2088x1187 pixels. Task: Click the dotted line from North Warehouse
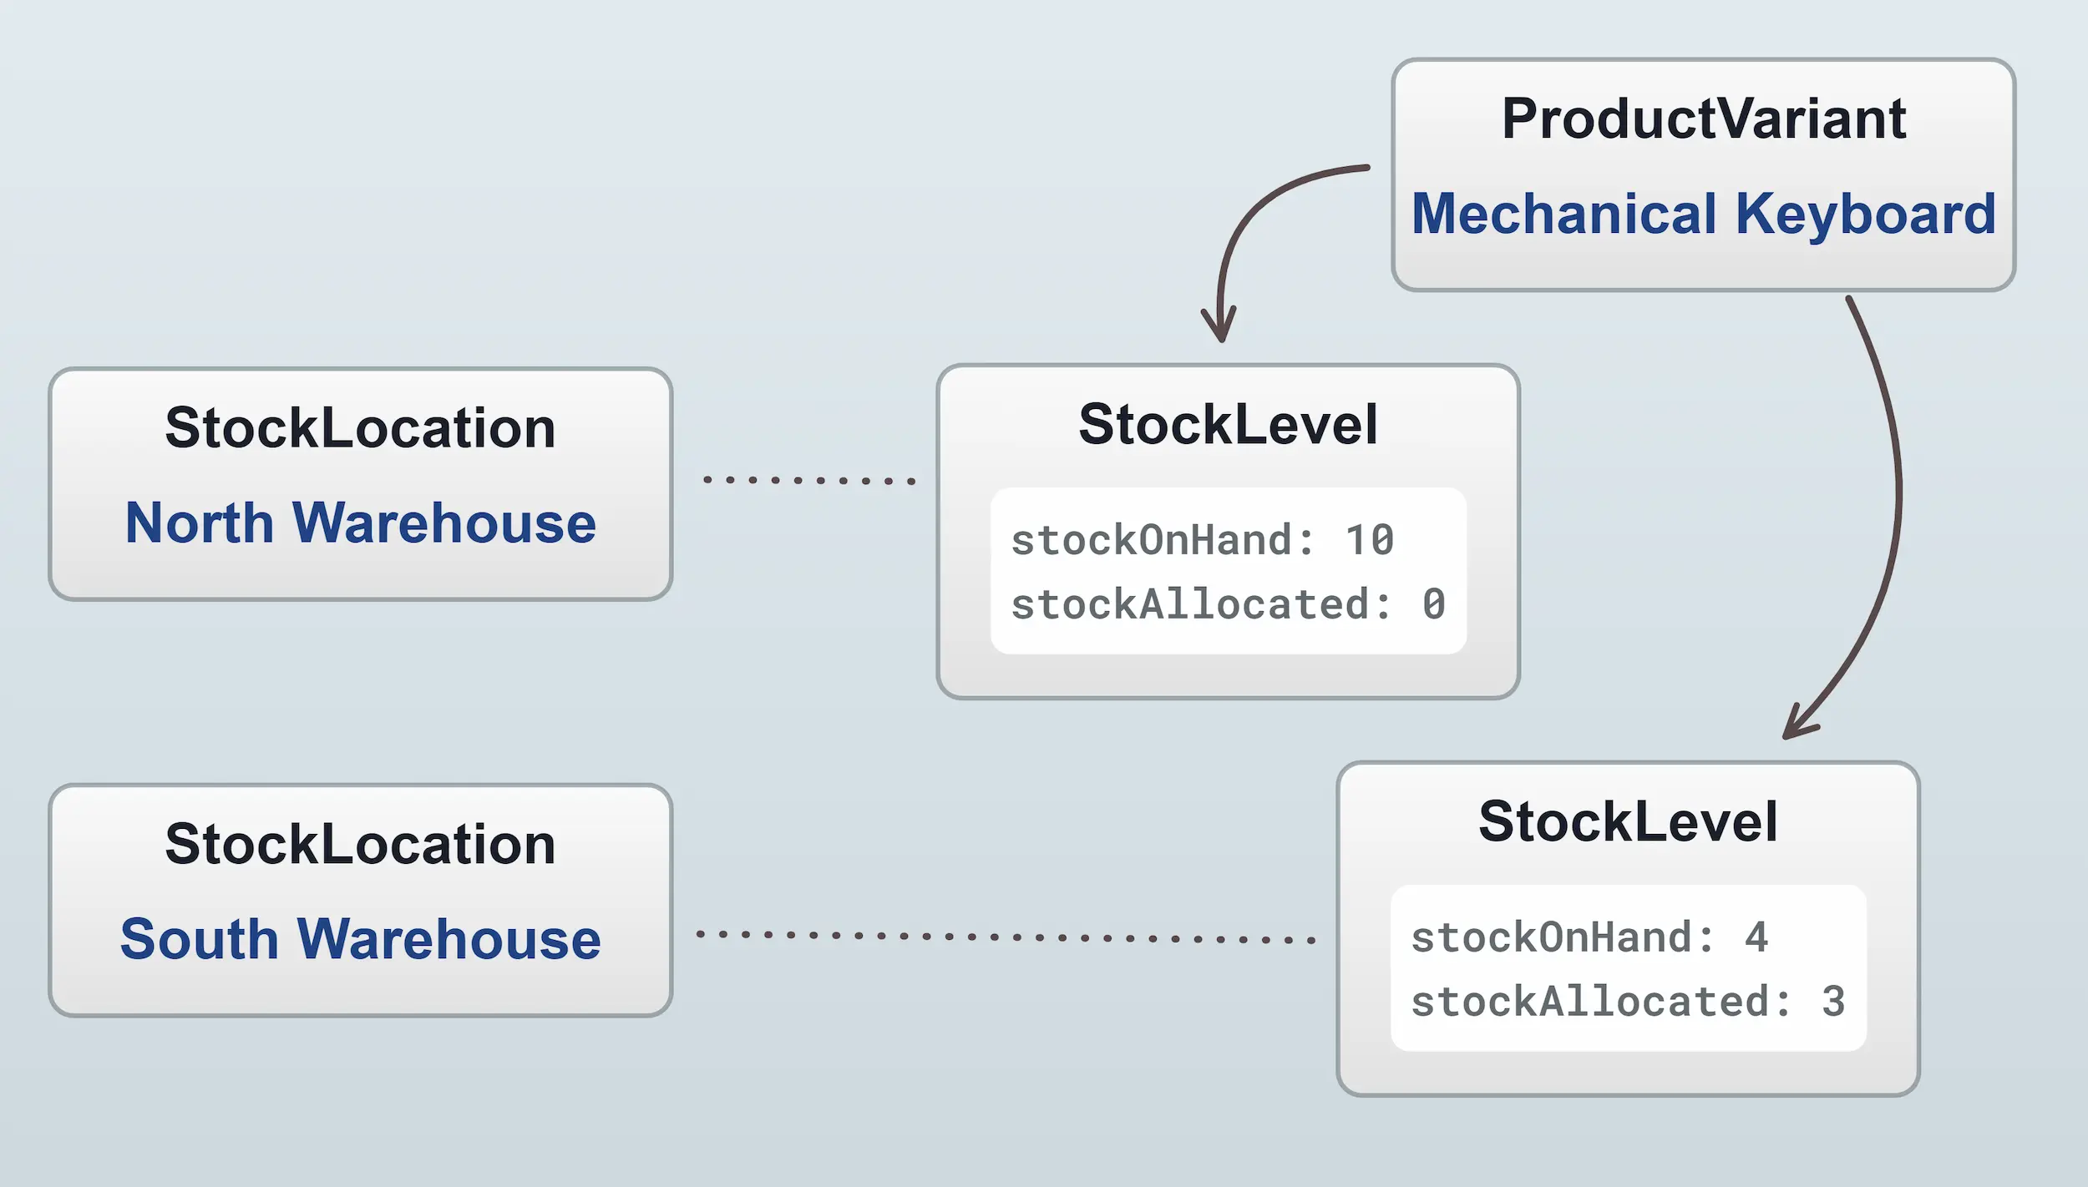808,480
